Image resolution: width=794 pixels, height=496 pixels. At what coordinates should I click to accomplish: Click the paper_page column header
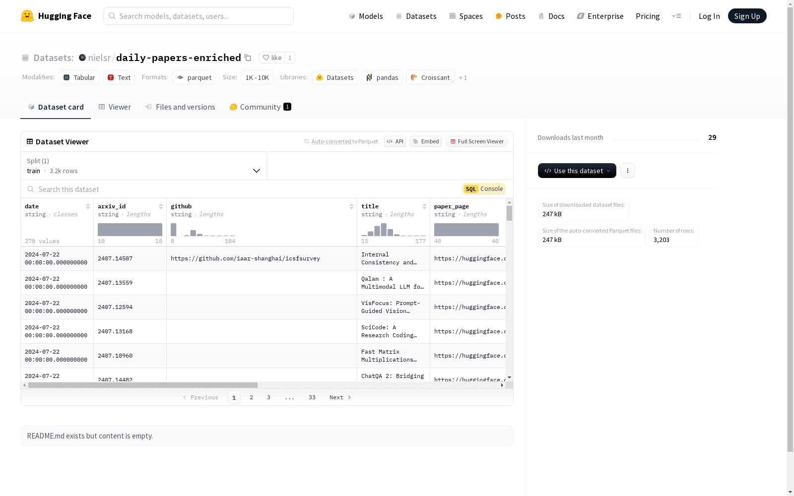(x=452, y=206)
